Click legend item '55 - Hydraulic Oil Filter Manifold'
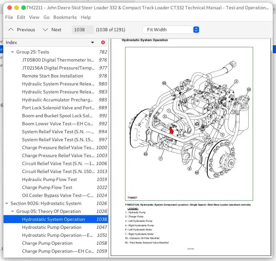This screenshot has width=276, height=261. pyautogui.click(x=142, y=238)
